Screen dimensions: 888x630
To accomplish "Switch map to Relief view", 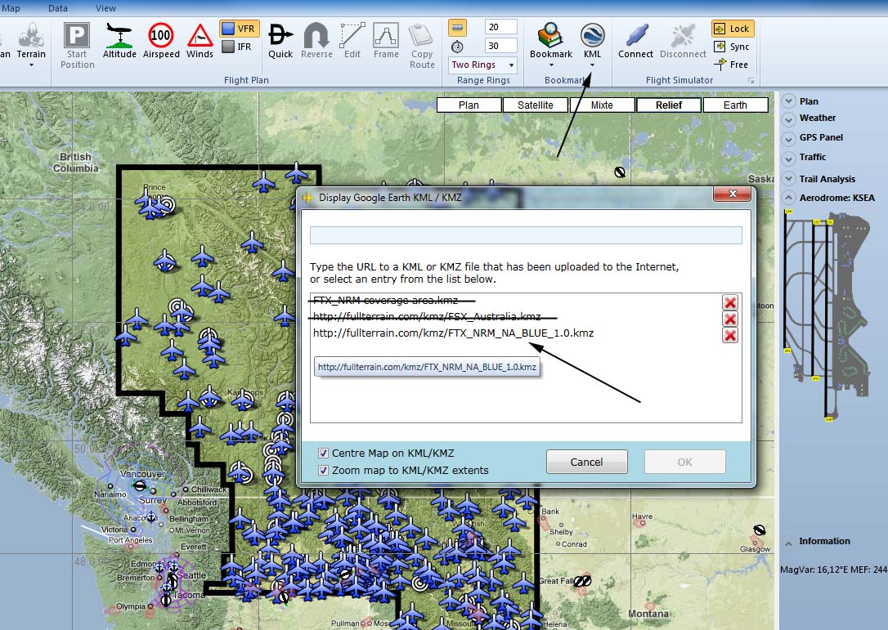I will click(669, 105).
